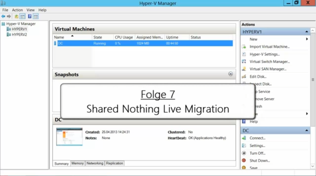Image resolution: width=316 pixels, height=176 pixels.
Task: Open the View menu
Action: click(30, 10)
